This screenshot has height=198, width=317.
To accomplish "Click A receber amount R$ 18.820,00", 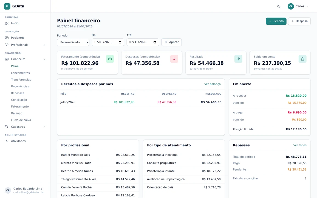I will tap(296, 96).
